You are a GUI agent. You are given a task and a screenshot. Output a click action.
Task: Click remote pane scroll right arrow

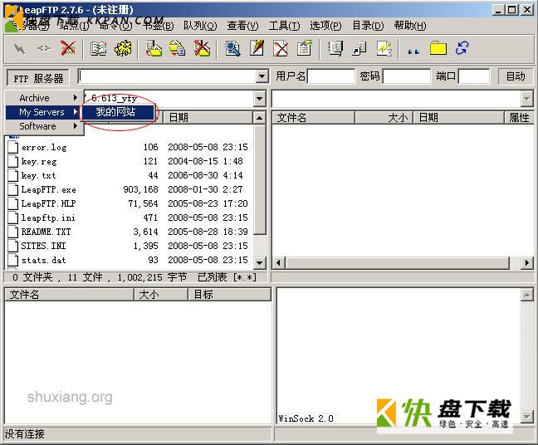(x=527, y=263)
